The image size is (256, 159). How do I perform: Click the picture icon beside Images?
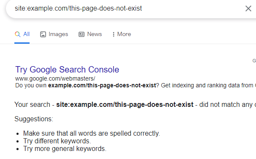[x=43, y=34]
